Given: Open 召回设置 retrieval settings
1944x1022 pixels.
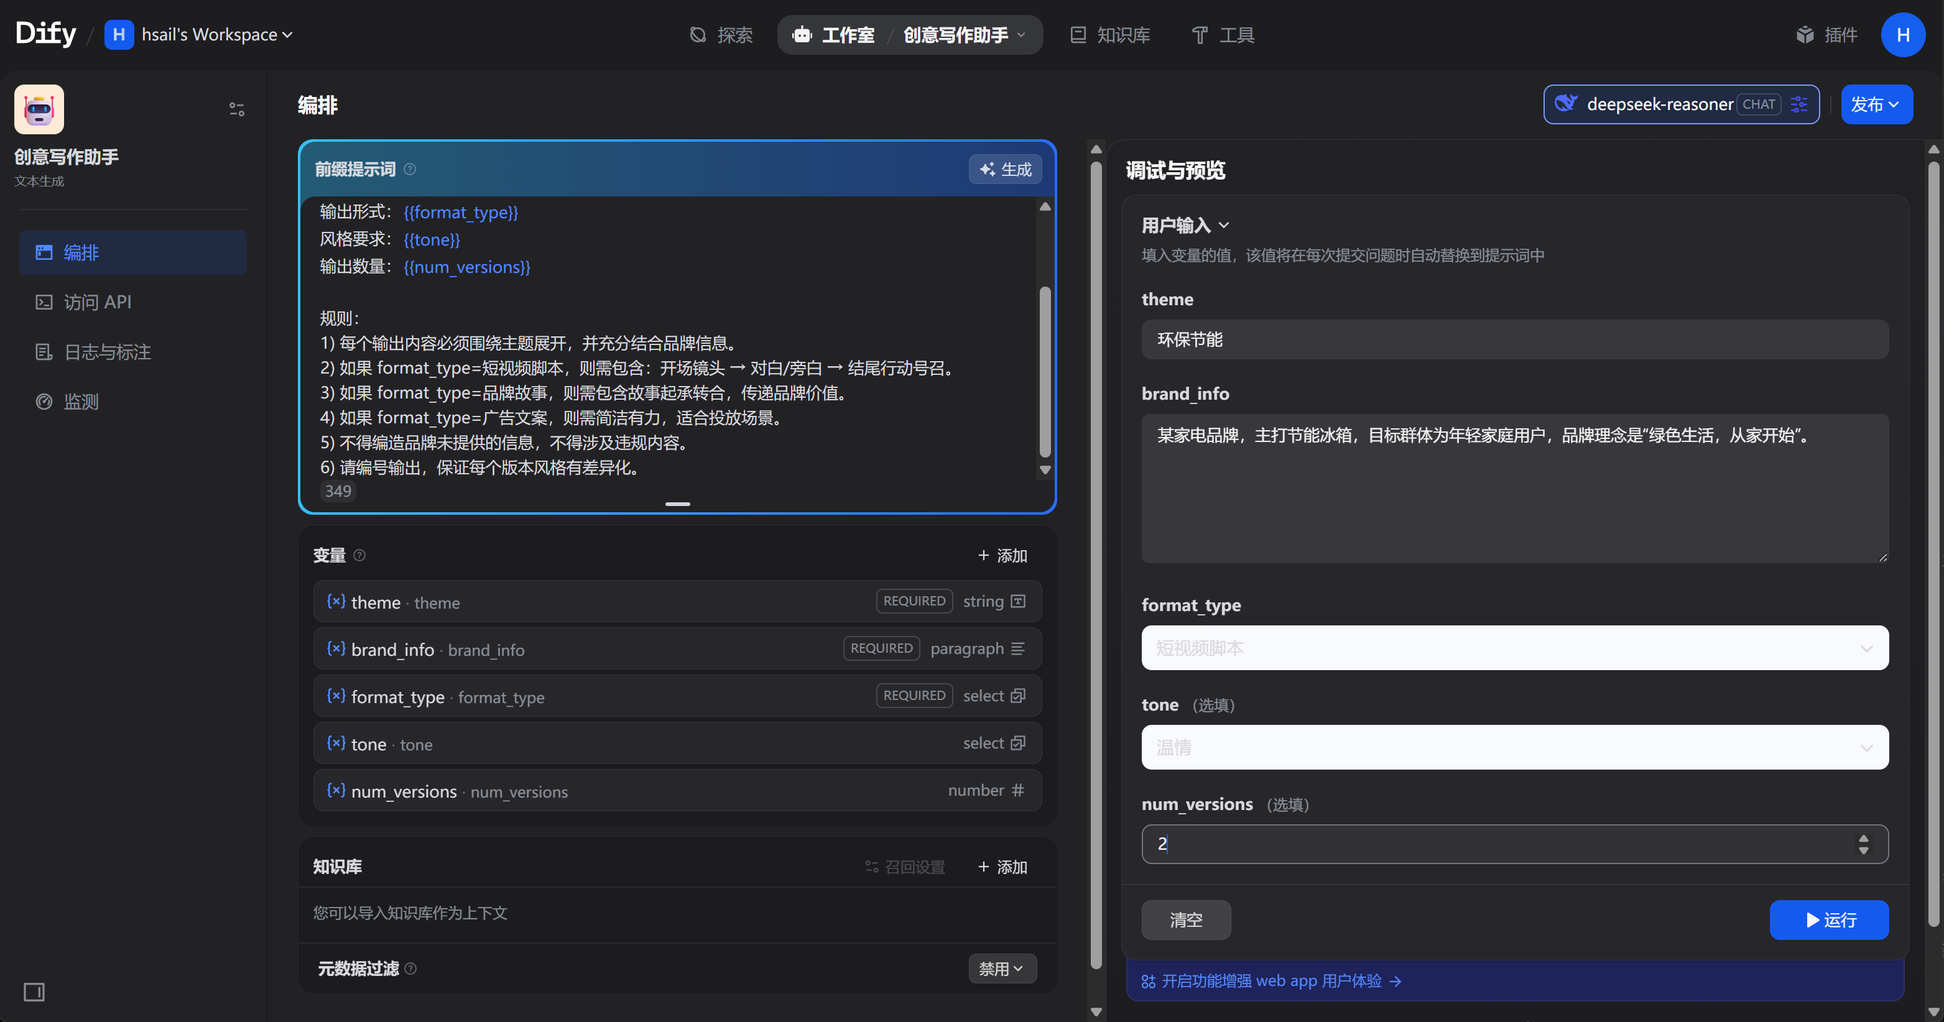Looking at the screenshot, I should pyautogui.click(x=905, y=867).
